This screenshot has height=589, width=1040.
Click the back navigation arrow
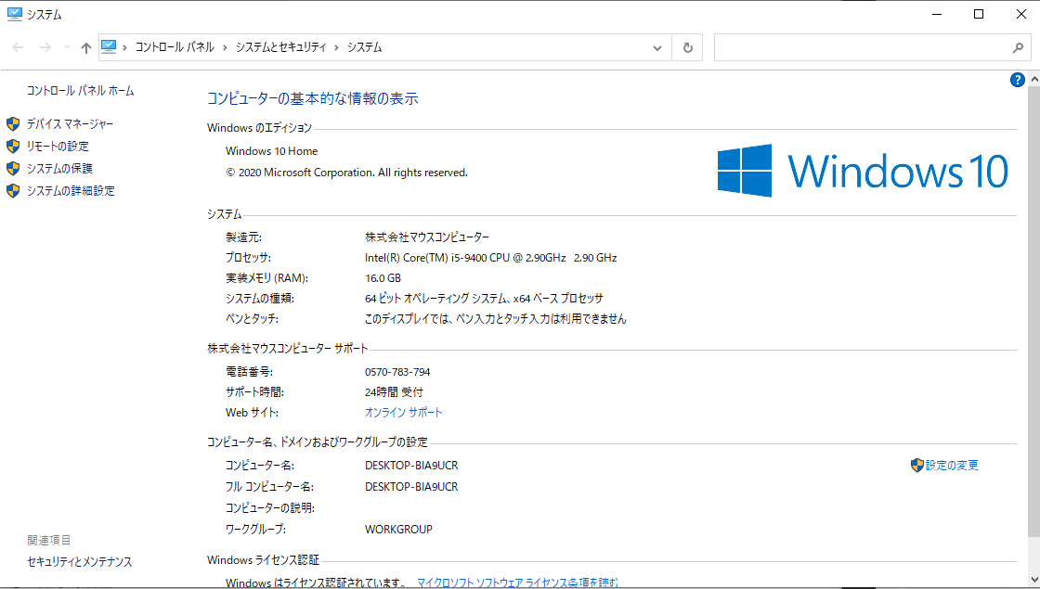coord(19,47)
